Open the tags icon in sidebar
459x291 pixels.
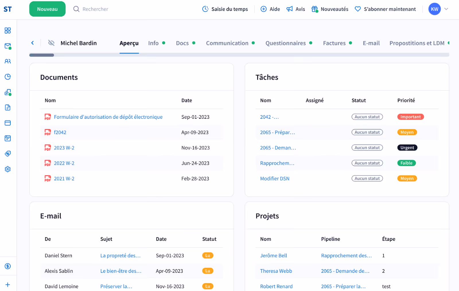pyautogui.click(x=8, y=154)
